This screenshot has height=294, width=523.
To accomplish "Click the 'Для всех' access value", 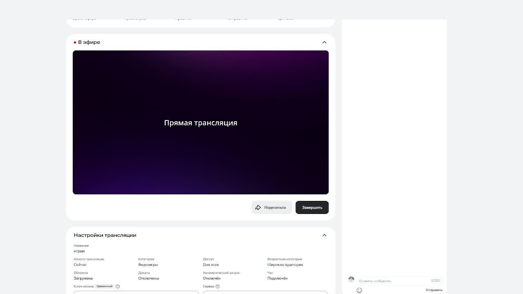I will pyautogui.click(x=211, y=265).
